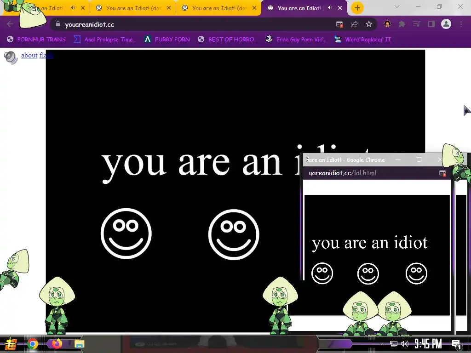Click the second large smiley face

click(x=234, y=234)
